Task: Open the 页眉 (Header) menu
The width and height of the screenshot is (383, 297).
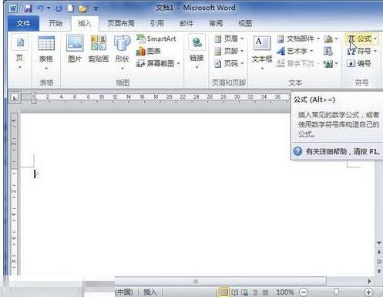Action: click(229, 39)
